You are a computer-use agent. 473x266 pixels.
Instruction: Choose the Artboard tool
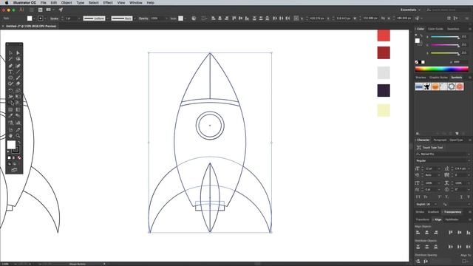pyautogui.click(x=10, y=130)
